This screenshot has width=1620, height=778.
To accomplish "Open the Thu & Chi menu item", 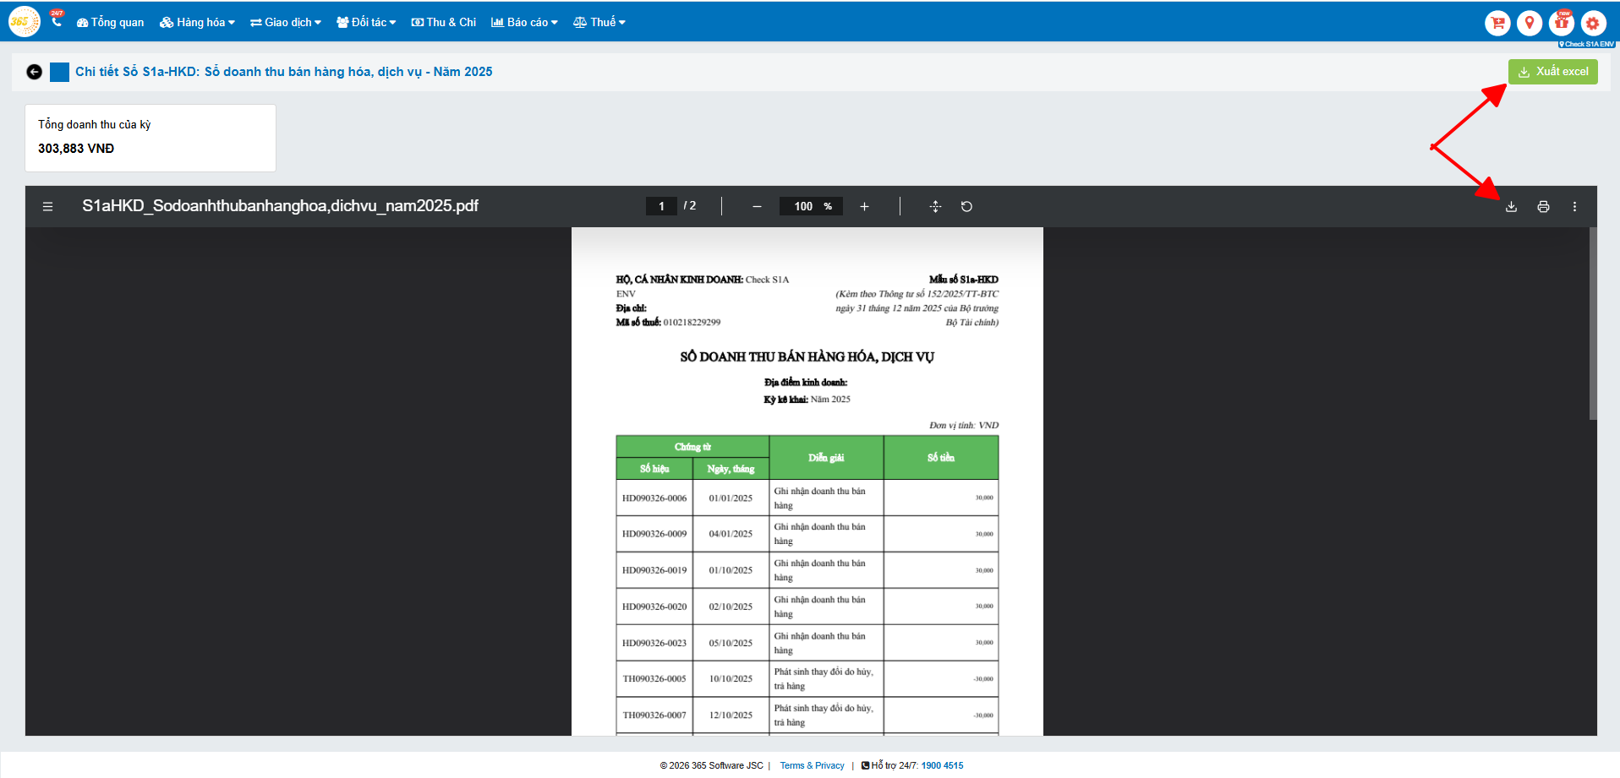I will click(x=444, y=23).
